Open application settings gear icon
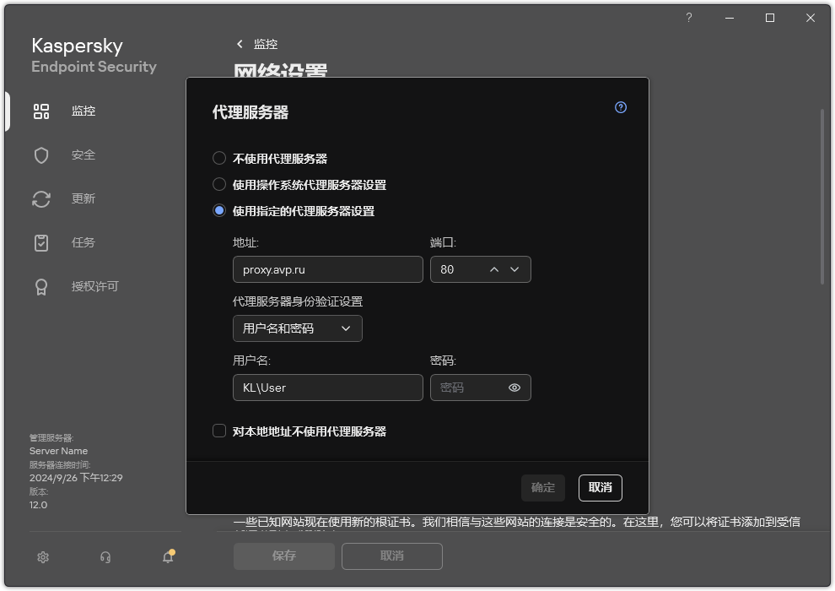This screenshot has height=591, width=835. pos(42,557)
